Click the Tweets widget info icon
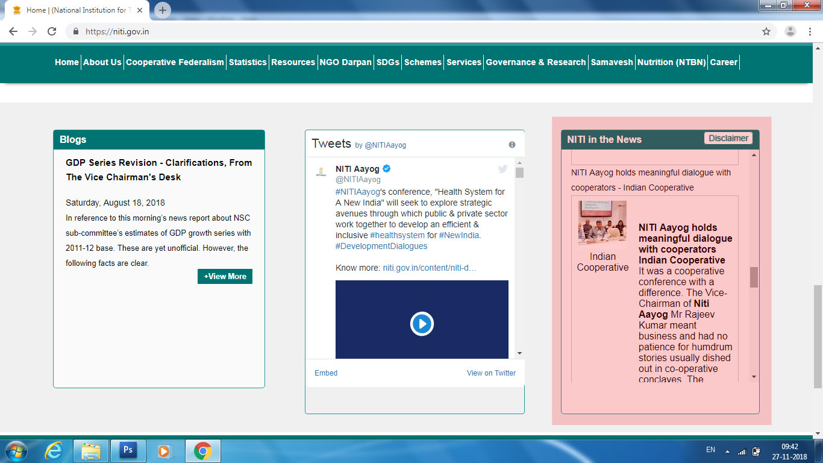823x463 pixels. tap(512, 145)
